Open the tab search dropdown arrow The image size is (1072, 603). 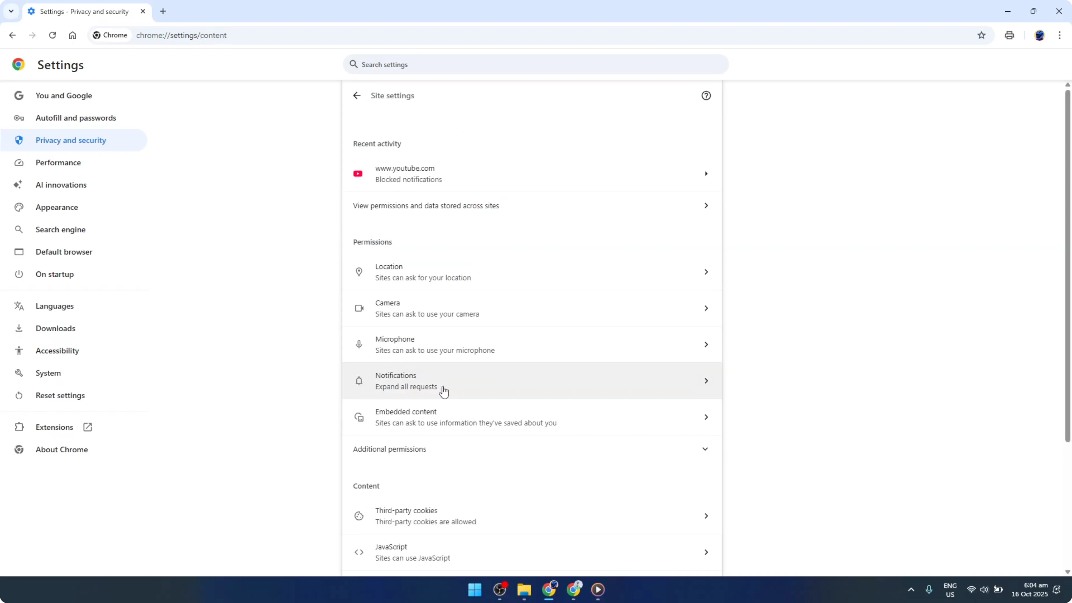[x=11, y=11]
